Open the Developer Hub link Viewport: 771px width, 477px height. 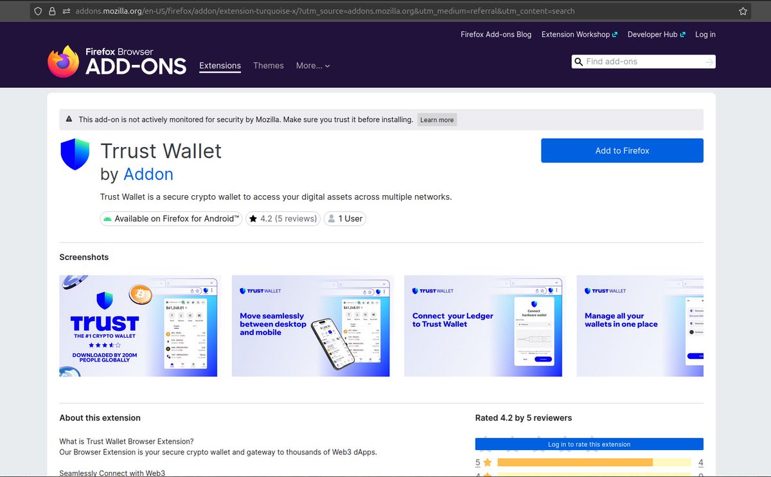[x=657, y=35]
